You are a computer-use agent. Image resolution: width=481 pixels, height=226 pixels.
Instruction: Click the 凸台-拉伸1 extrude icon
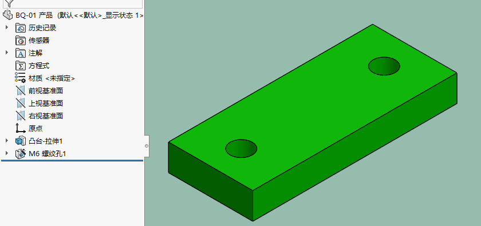(x=21, y=141)
